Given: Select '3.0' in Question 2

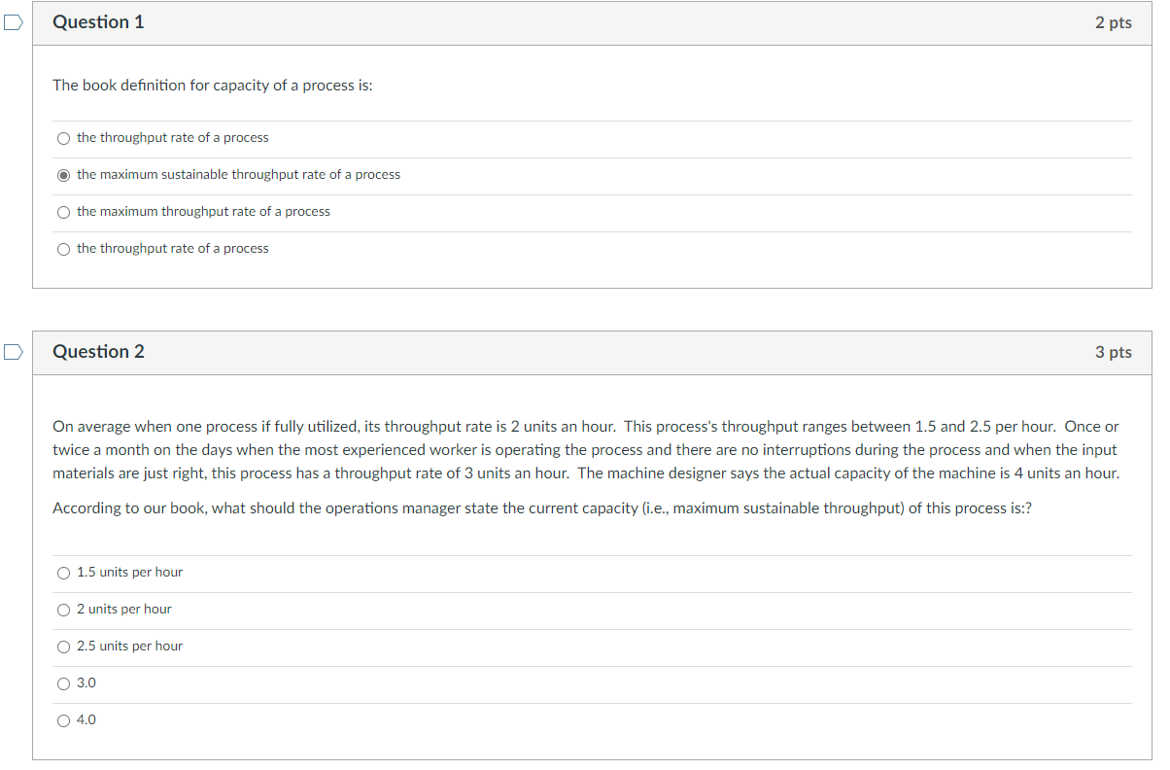Looking at the screenshot, I should [x=63, y=683].
